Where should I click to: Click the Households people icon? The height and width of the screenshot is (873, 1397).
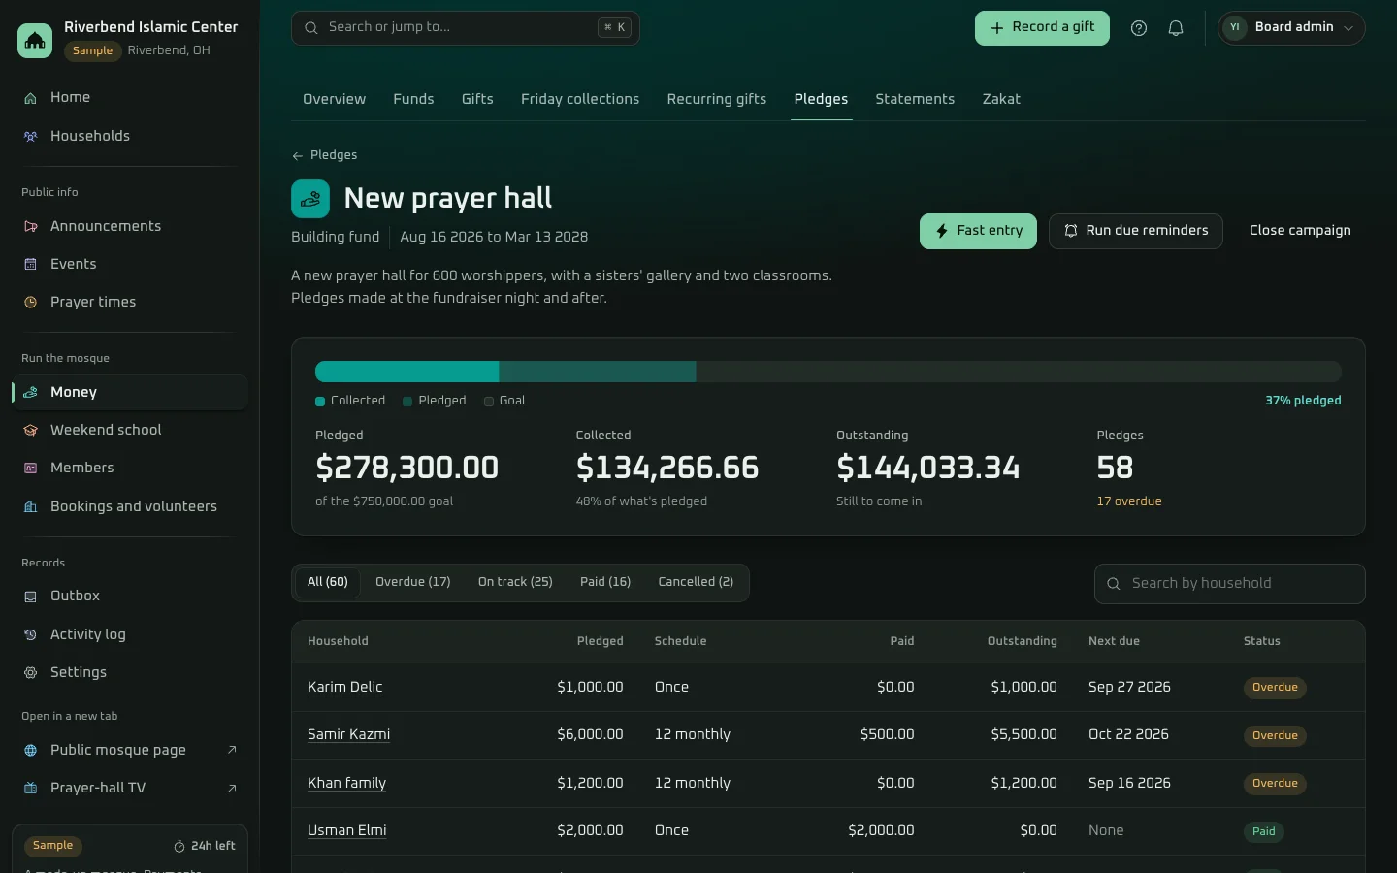pos(31,137)
